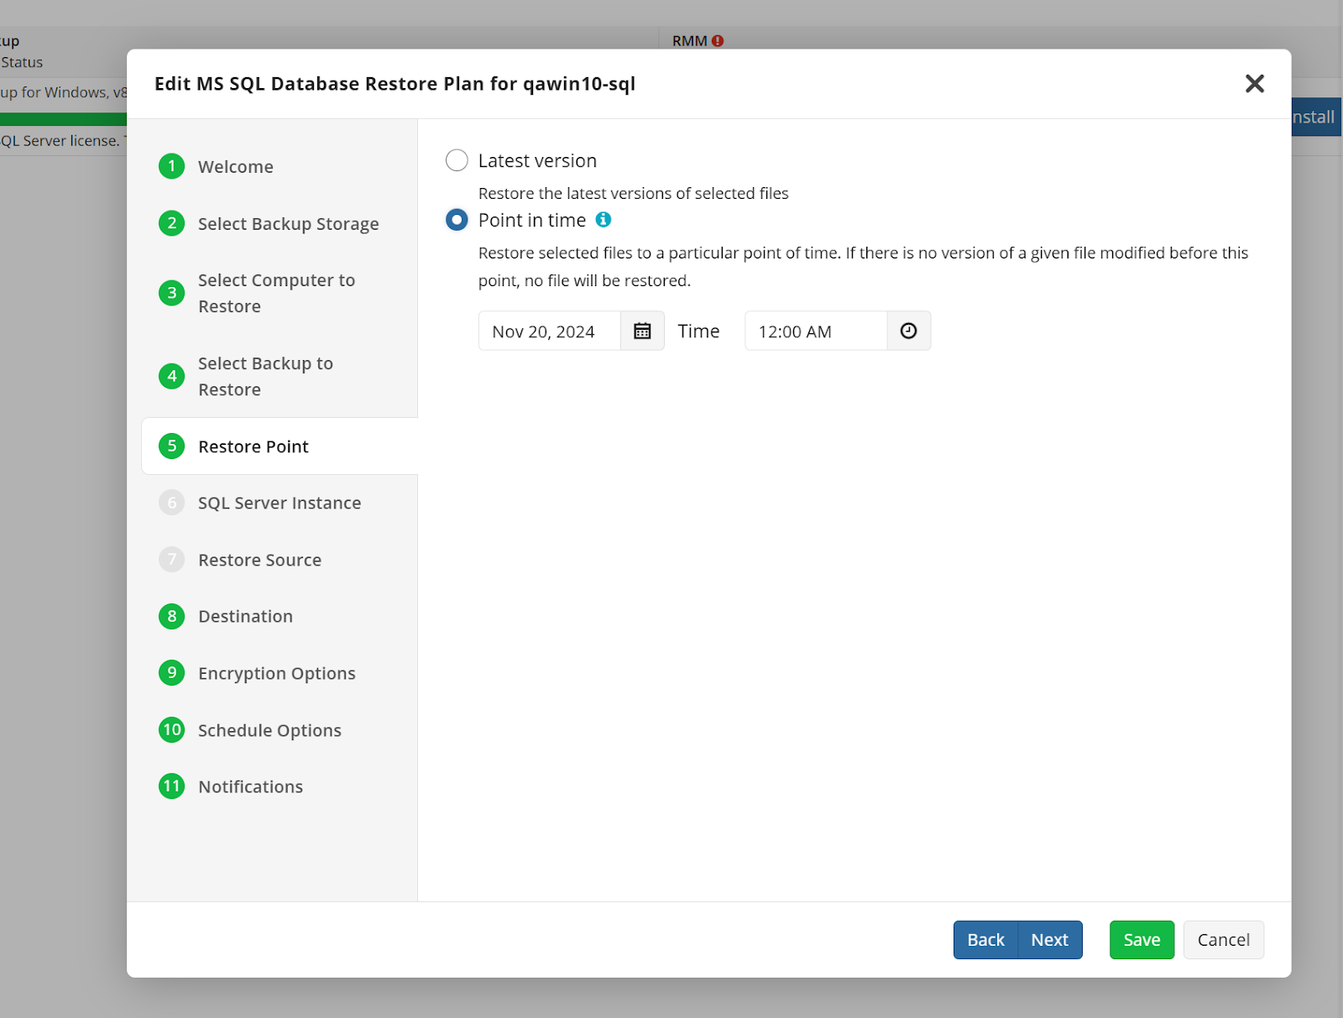This screenshot has height=1018, width=1343.
Task: Click the Nov 20, 2024 date field
Action: 550,331
